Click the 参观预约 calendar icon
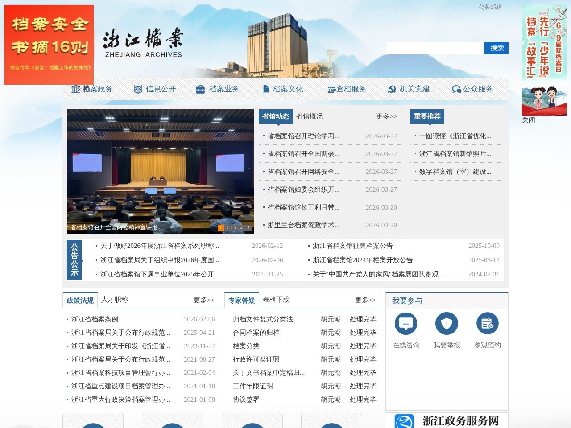Screen dimensions: 571x428 click(x=488, y=324)
